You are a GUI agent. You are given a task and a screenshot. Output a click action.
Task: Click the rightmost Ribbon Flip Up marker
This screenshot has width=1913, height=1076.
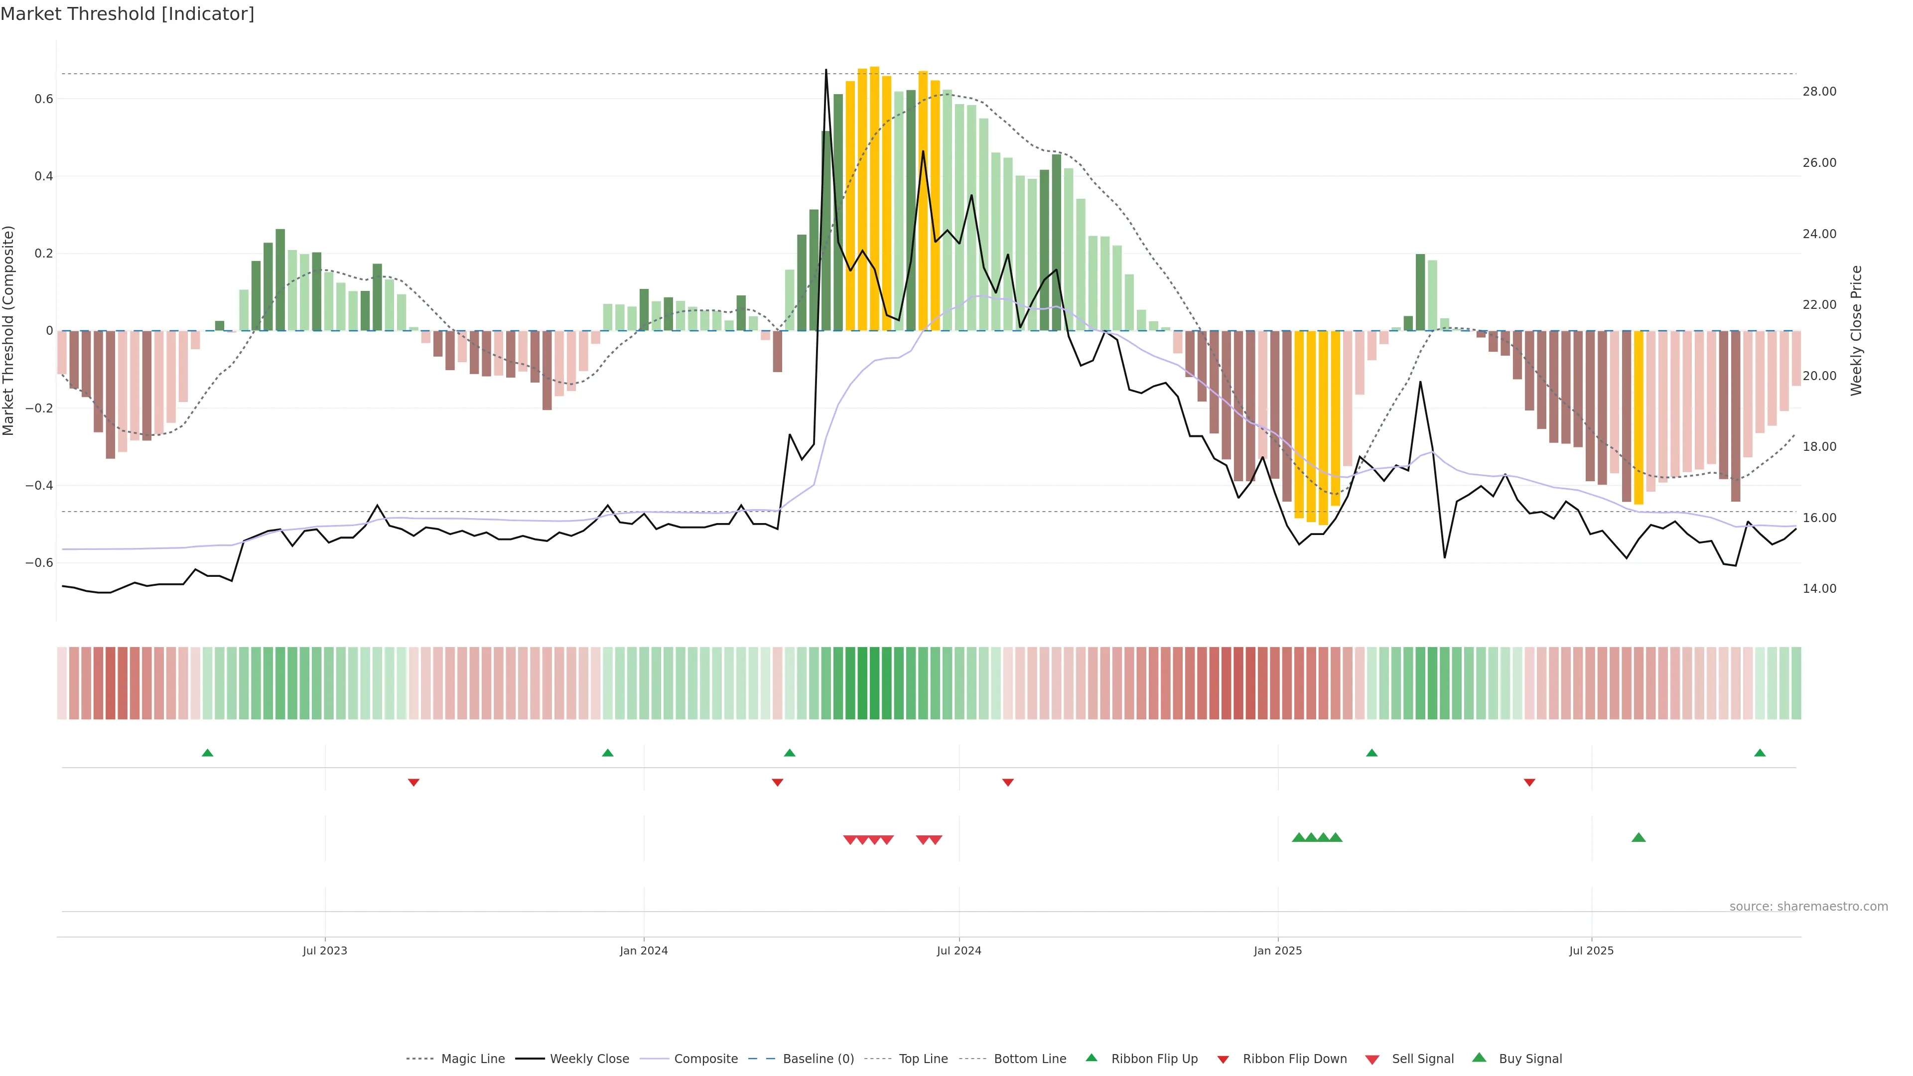tap(1759, 753)
